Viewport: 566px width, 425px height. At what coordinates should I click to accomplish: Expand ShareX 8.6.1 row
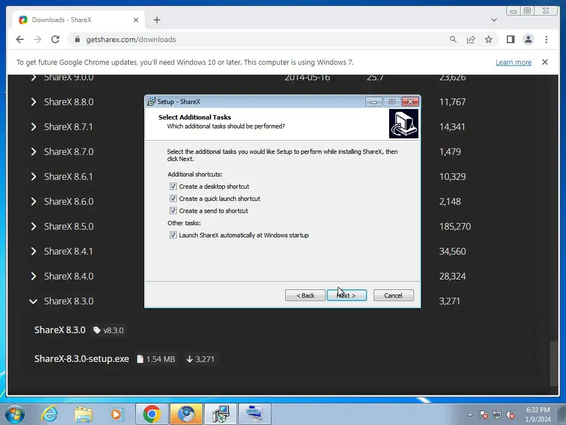pos(34,177)
